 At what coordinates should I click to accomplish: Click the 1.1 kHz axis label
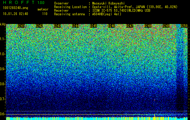3,39
